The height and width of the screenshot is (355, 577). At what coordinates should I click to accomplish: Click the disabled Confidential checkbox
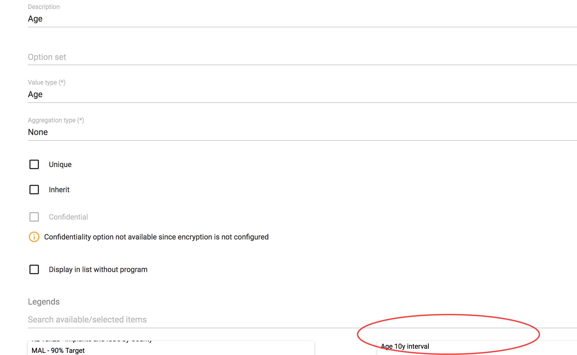coord(34,217)
